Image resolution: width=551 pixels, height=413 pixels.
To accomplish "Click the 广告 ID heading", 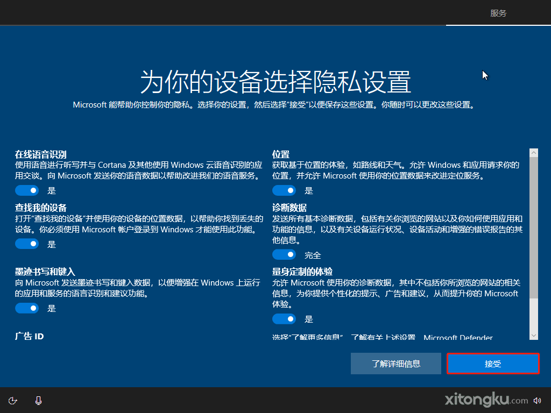I will coord(29,336).
